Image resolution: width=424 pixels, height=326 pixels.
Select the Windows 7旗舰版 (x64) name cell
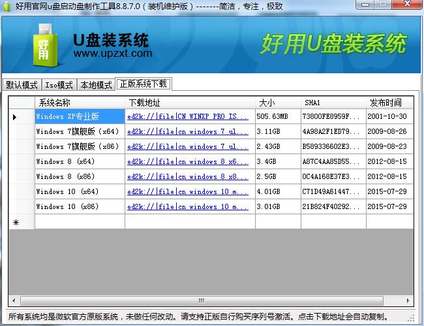80,131
